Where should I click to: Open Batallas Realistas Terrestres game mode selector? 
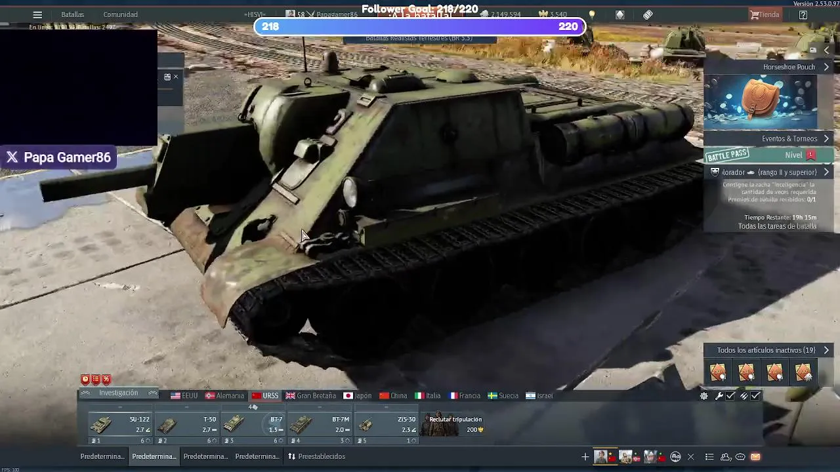pyautogui.click(x=419, y=39)
